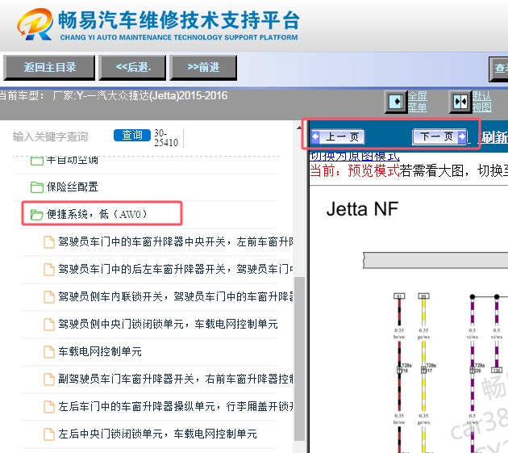Click file icon beside 驾驶员侧车内联锁开关

[x=49, y=296]
